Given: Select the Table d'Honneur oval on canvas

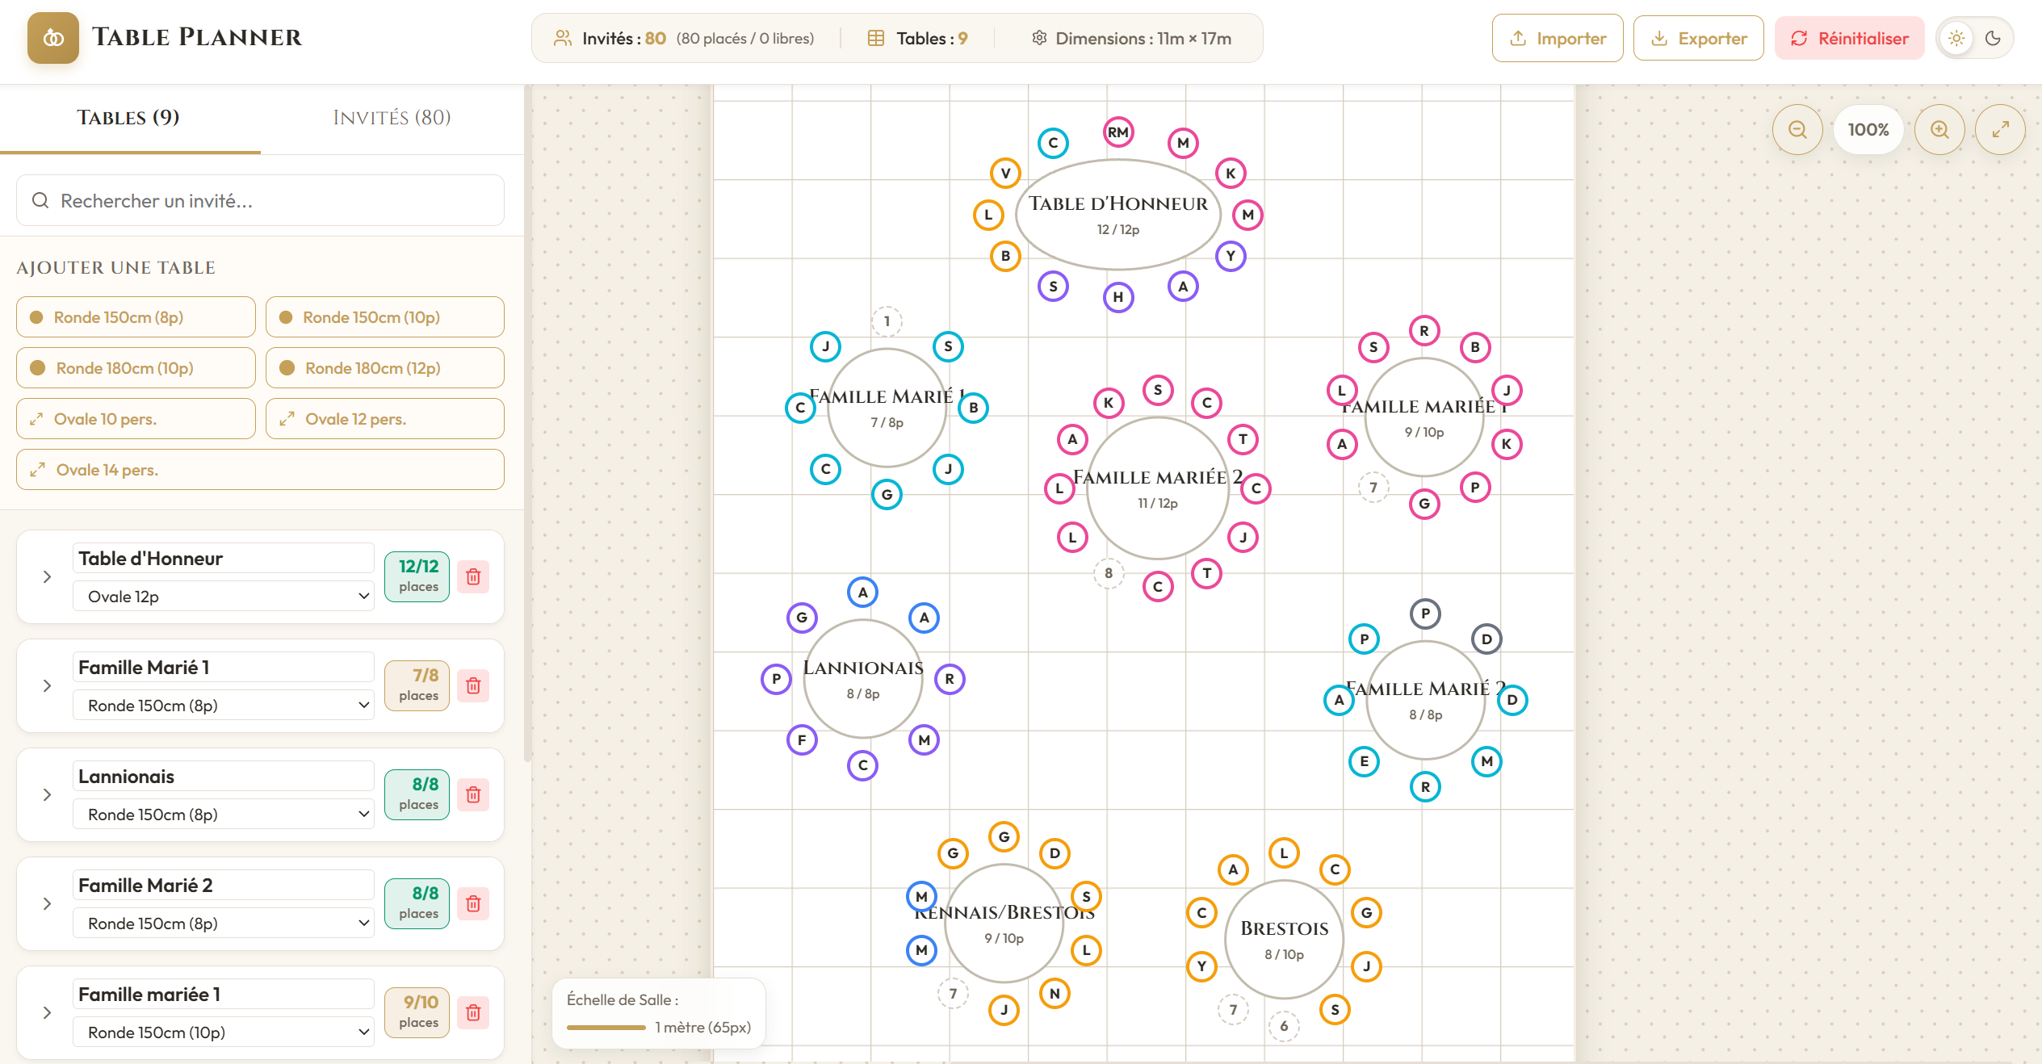Looking at the screenshot, I should (1117, 215).
